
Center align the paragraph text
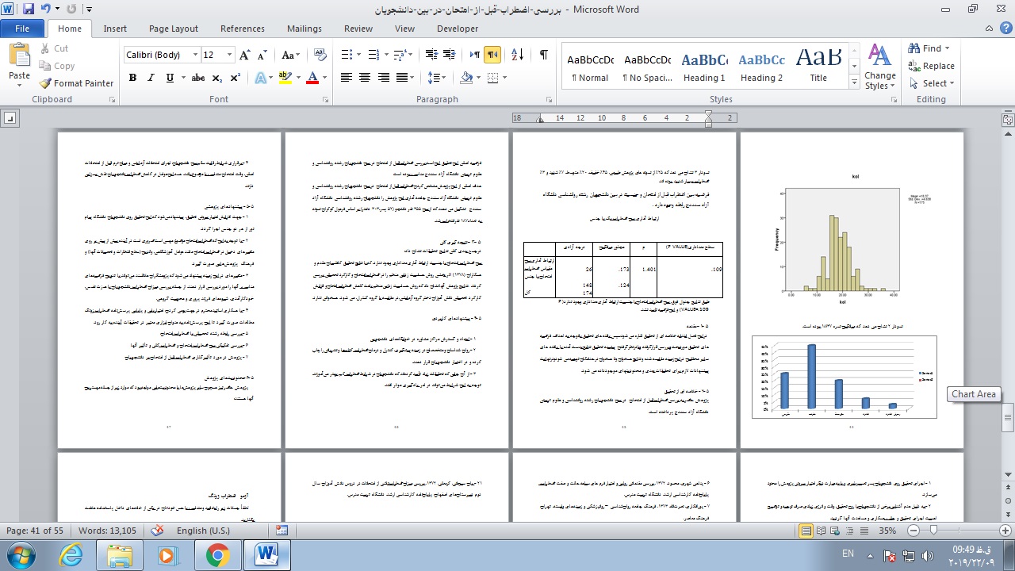click(365, 78)
